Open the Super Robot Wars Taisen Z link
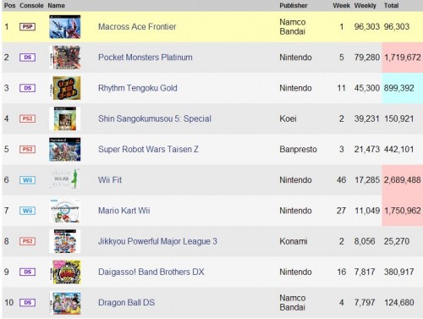 point(148,149)
